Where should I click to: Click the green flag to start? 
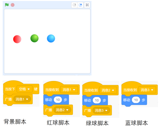point(7,5)
